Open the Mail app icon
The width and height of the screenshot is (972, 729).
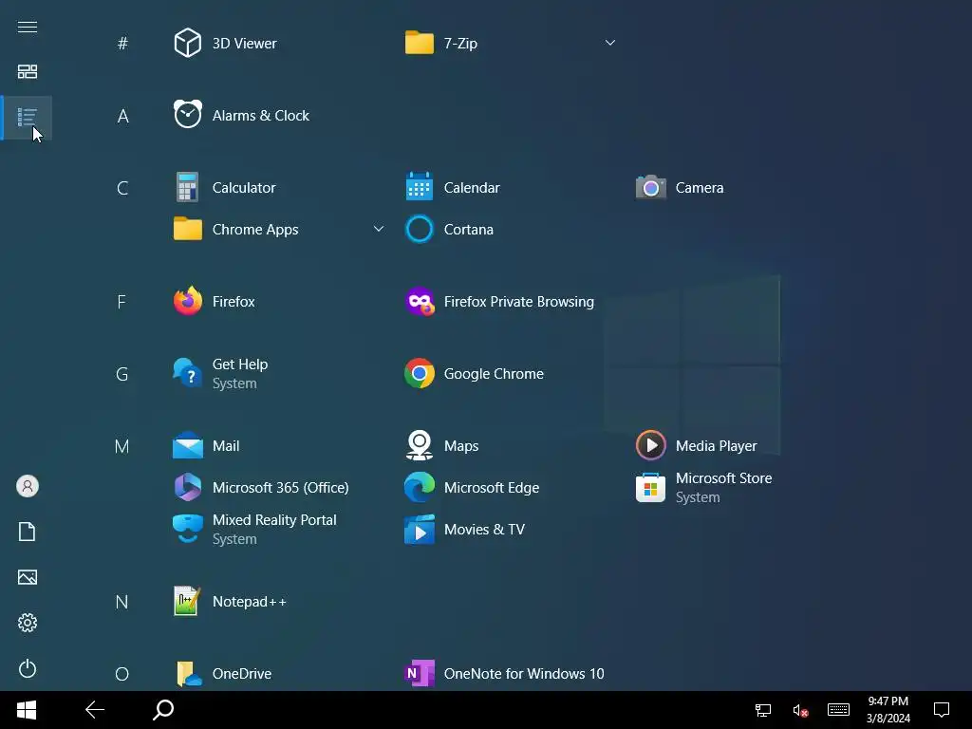[187, 446]
